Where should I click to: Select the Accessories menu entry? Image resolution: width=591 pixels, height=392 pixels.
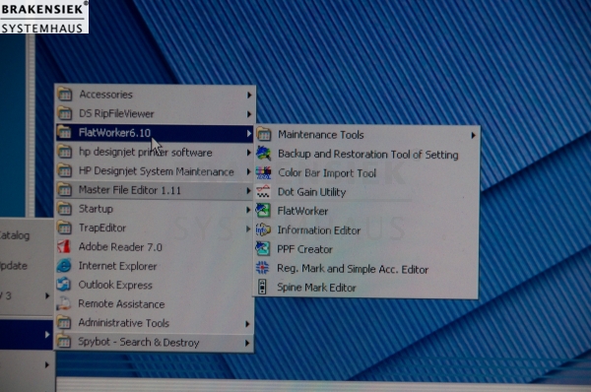pyautogui.click(x=156, y=95)
